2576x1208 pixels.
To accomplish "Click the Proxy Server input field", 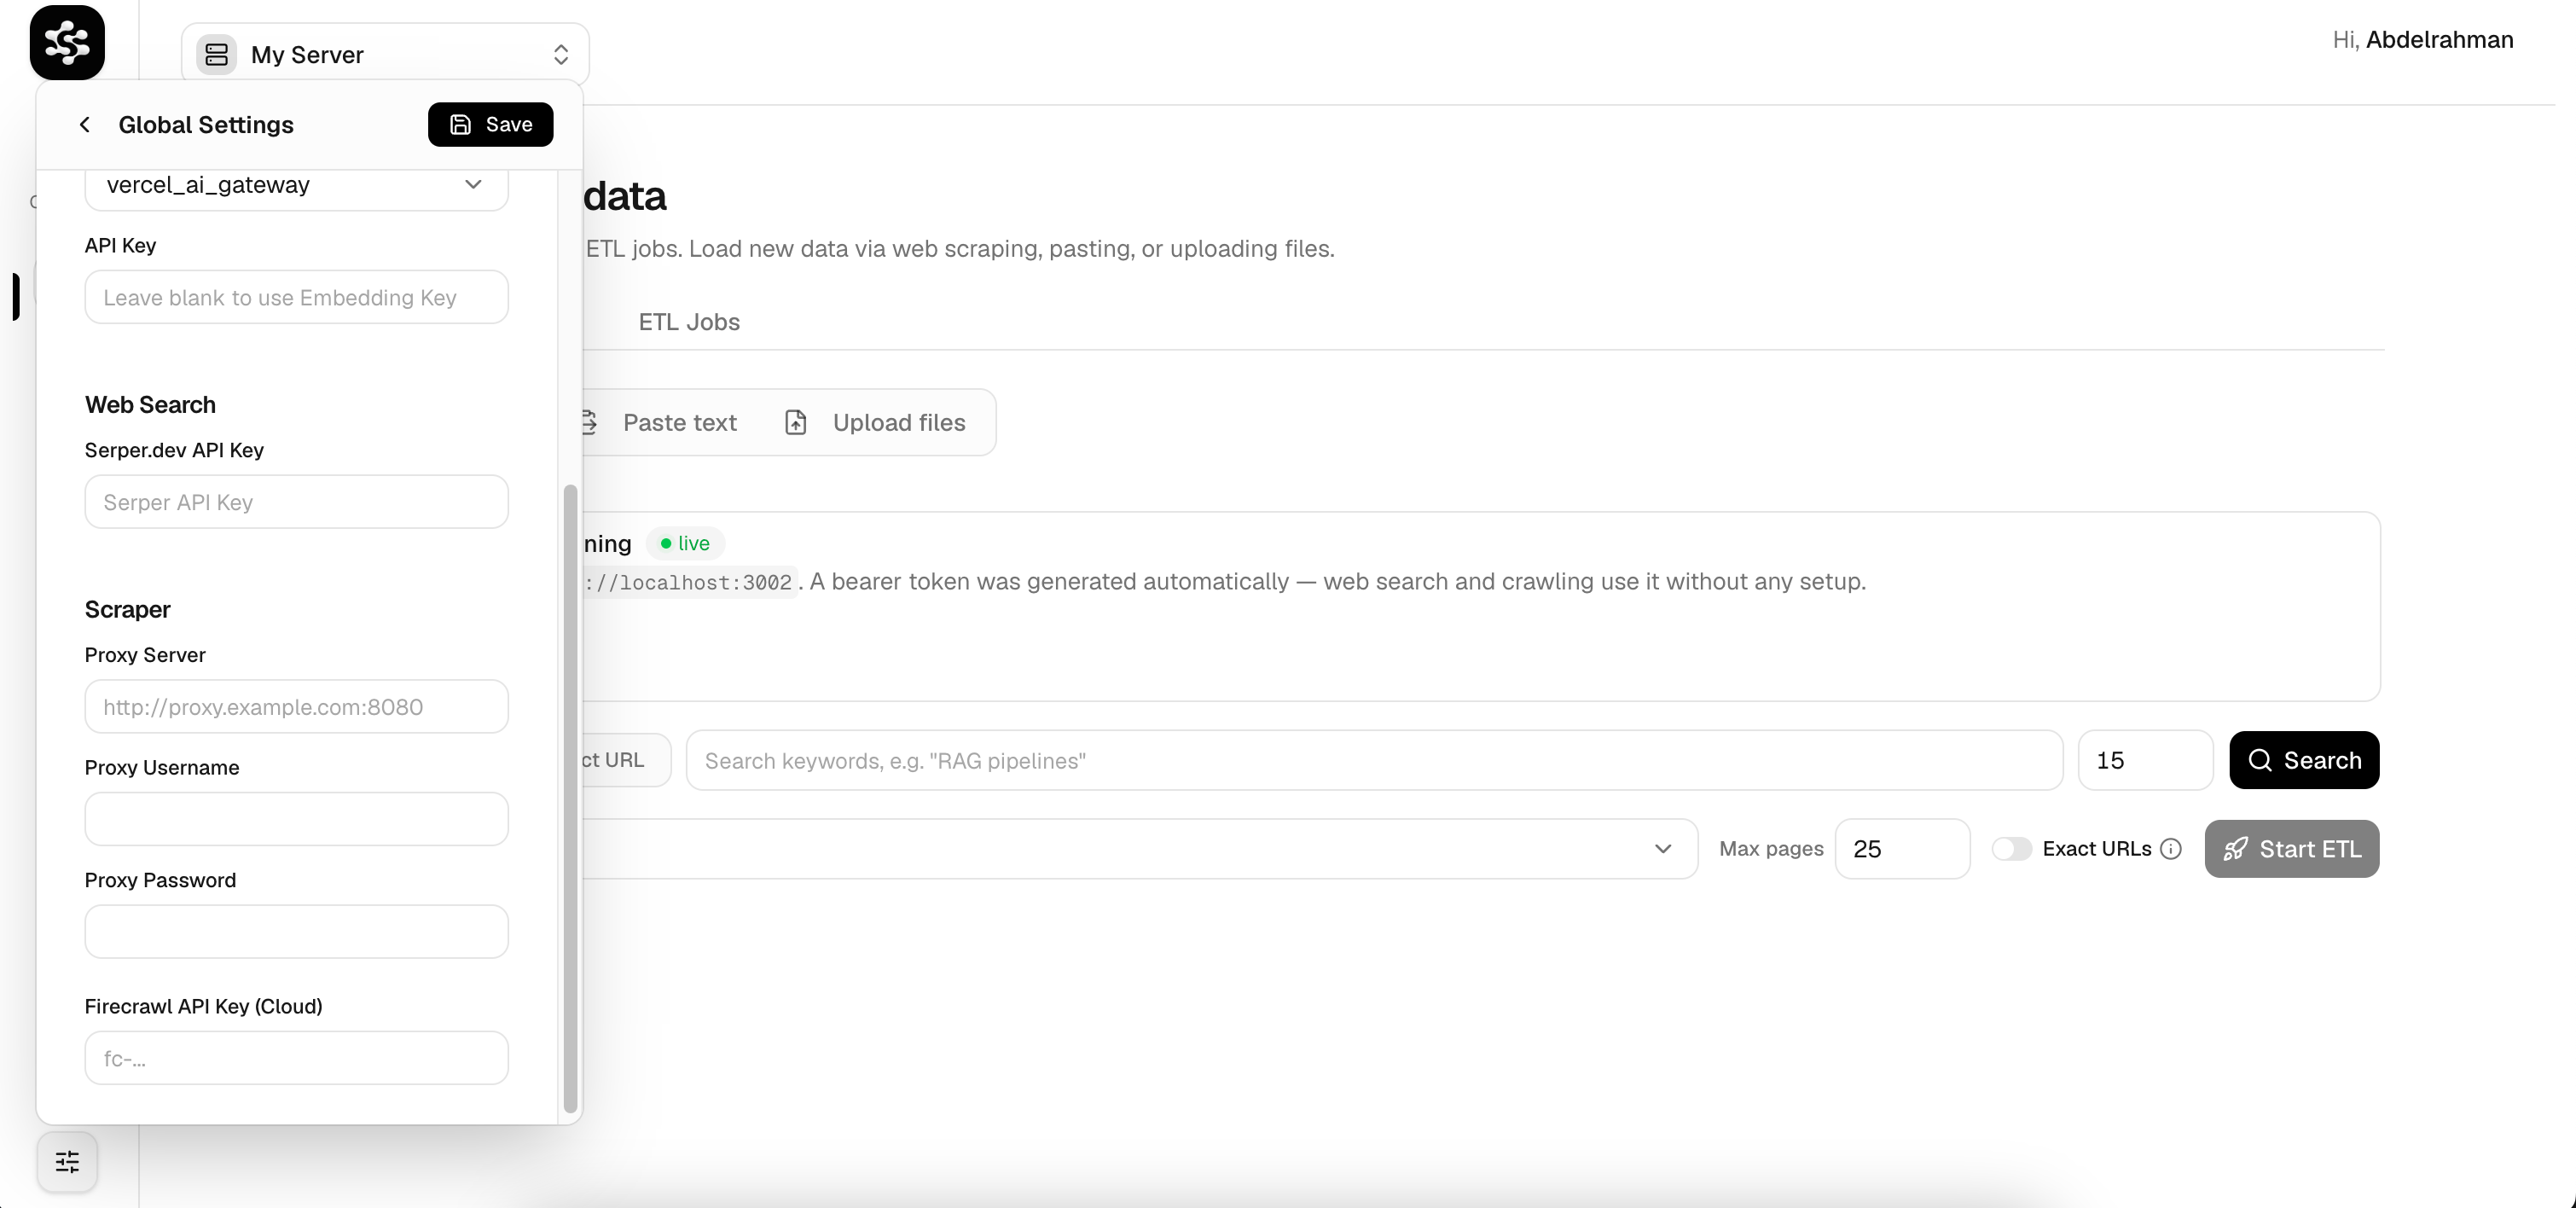I will [297, 707].
